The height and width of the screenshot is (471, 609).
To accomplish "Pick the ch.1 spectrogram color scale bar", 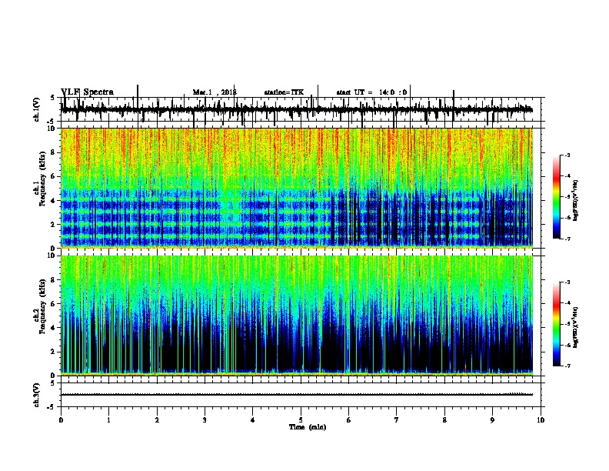I will click(x=557, y=197).
